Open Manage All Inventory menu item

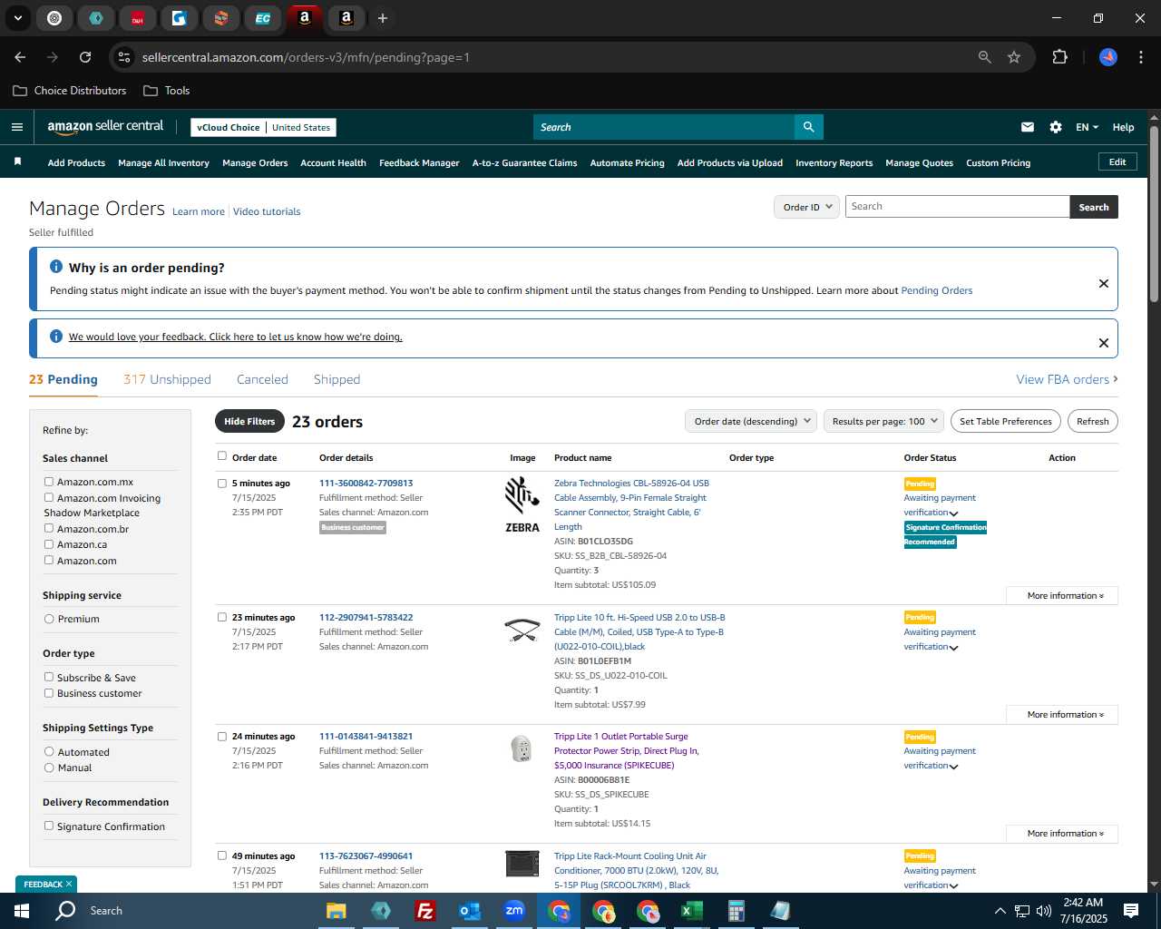click(163, 163)
